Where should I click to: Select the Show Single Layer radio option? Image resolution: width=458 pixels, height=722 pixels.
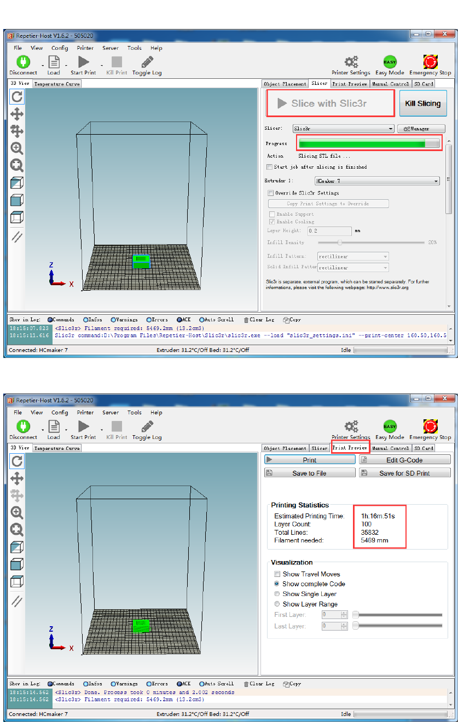click(x=277, y=594)
